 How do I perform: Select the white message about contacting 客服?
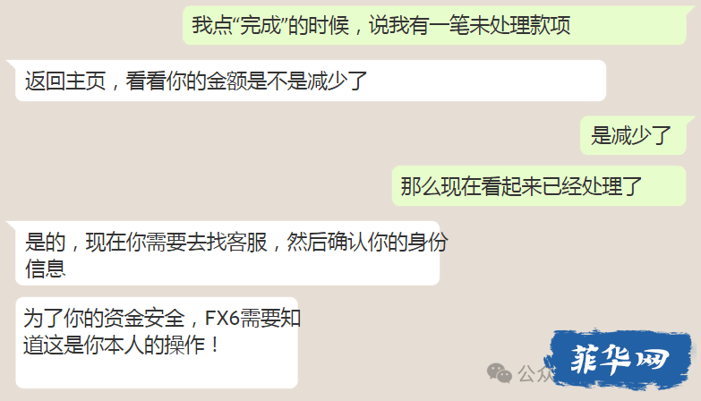[227, 253]
